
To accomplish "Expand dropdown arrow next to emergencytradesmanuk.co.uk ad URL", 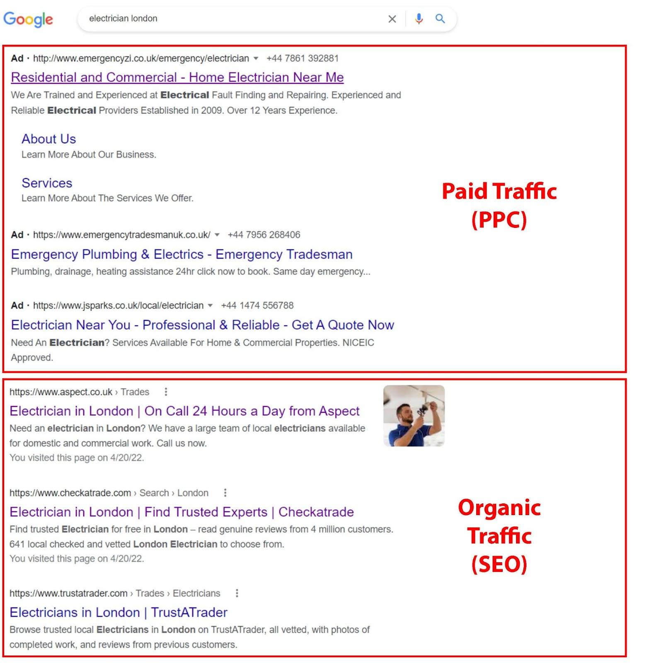I will tap(217, 235).
